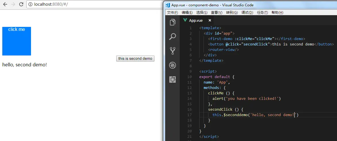Click the name: 'App' line
Viewport: 337px width, 141px height.
point(217,82)
